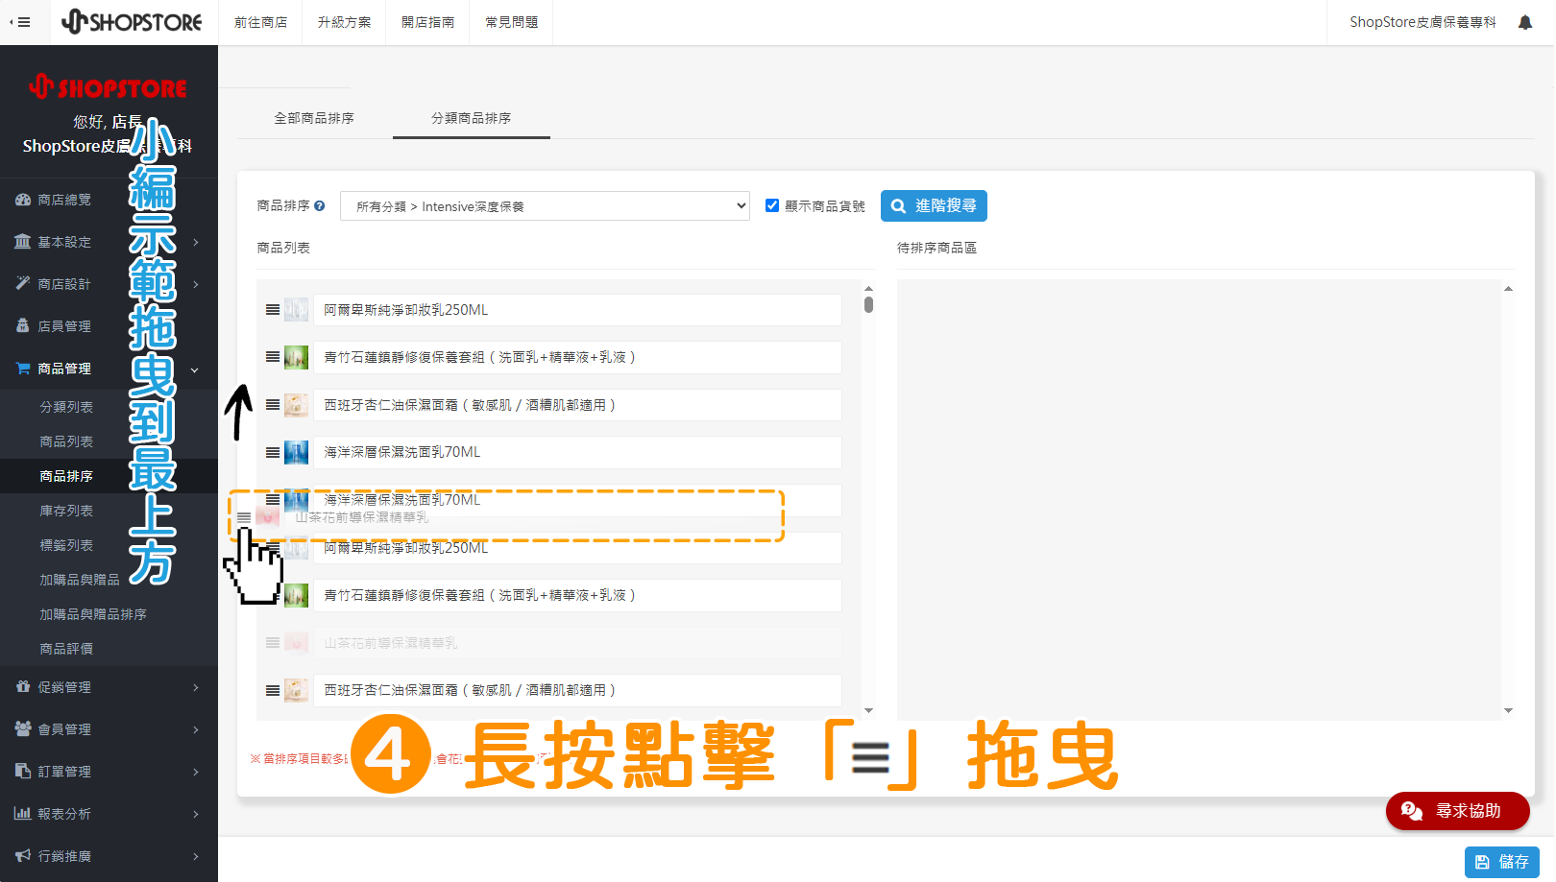1556x882 pixels.
Task: Grab drag handle of last 西班牙杏仁油 row
Action: click(x=273, y=690)
